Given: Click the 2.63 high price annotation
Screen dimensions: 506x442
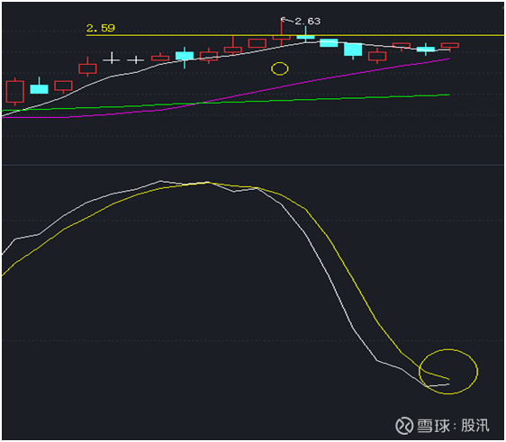Looking at the screenshot, I should pyautogui.click(x=308, y=22).
